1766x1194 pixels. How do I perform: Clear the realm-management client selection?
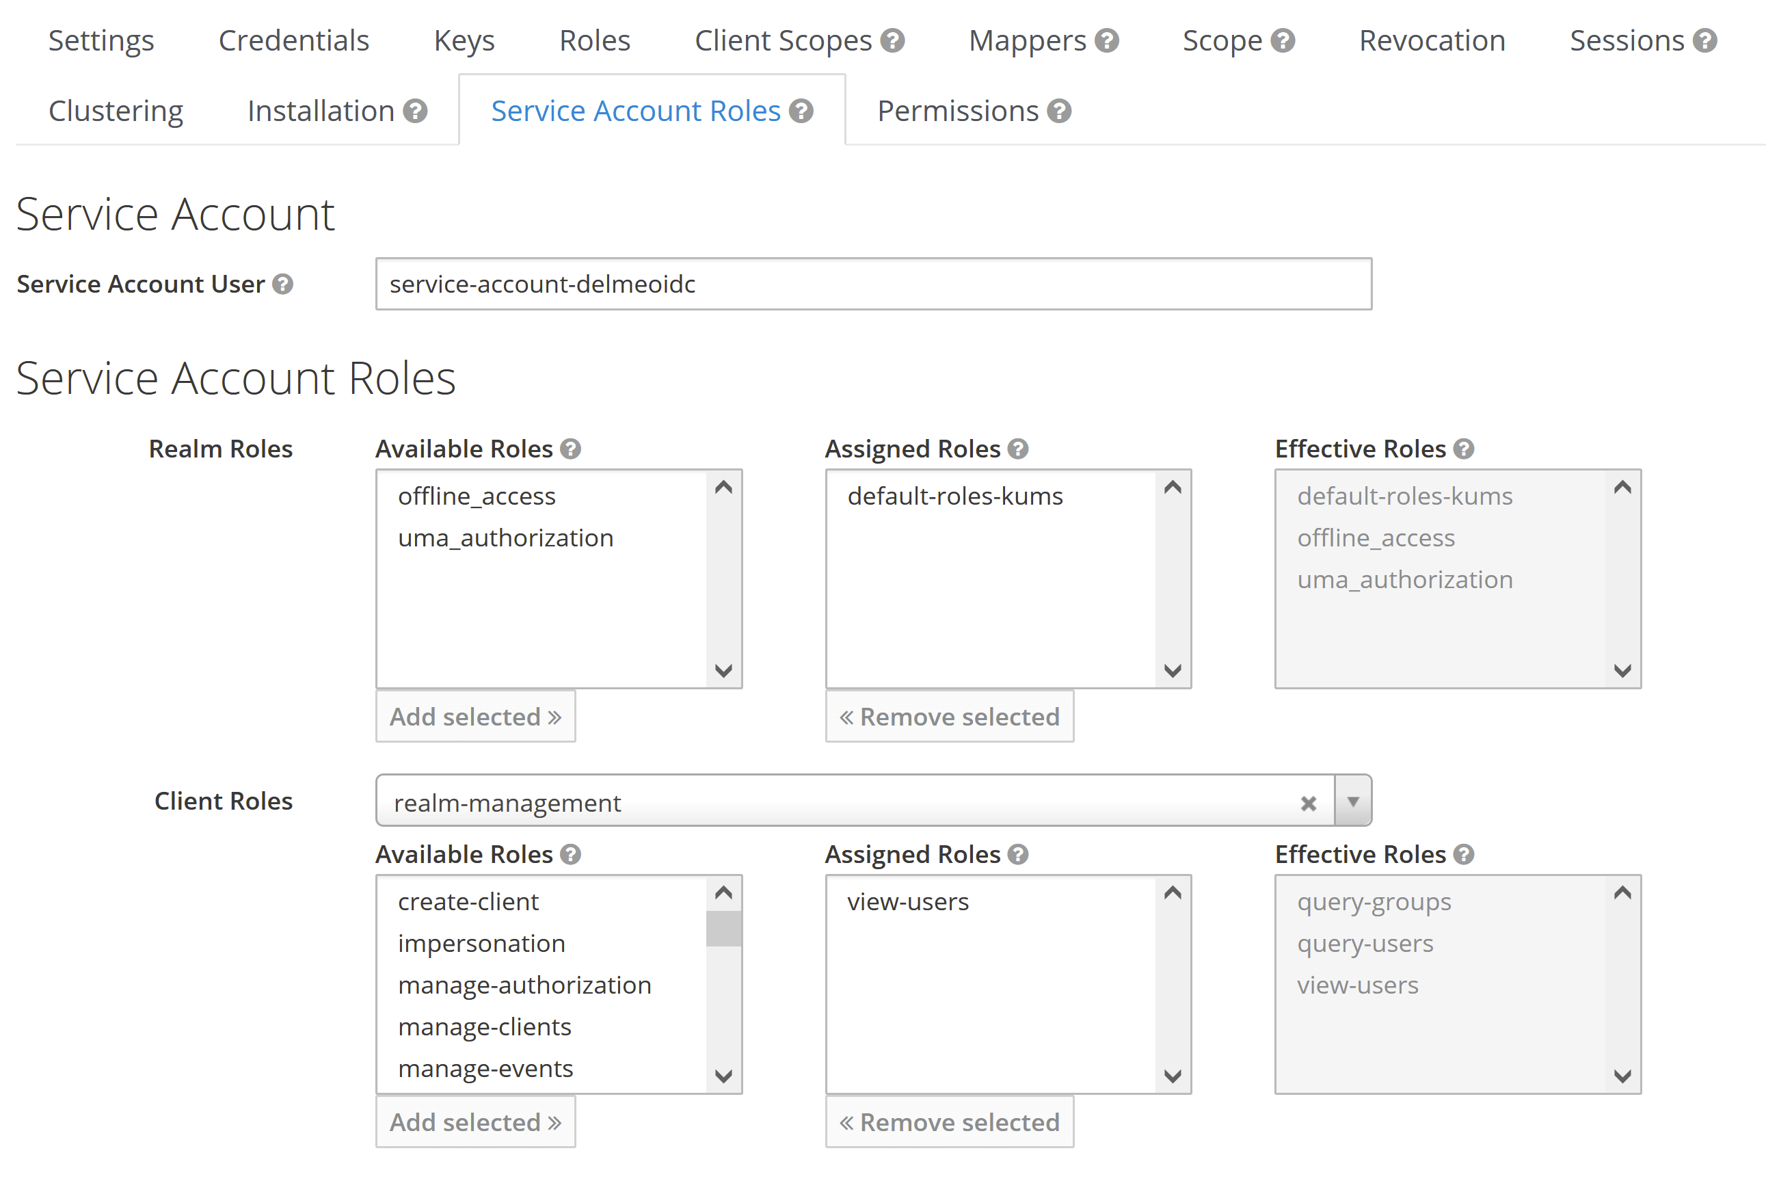(x=1309, y=803)
